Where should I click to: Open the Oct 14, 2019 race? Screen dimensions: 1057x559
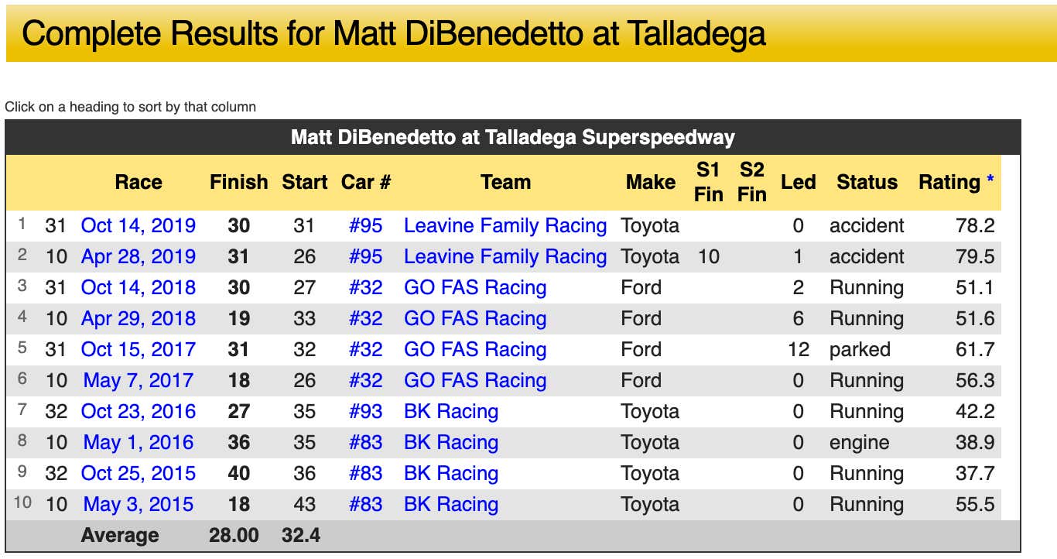[x=139, y=225]
